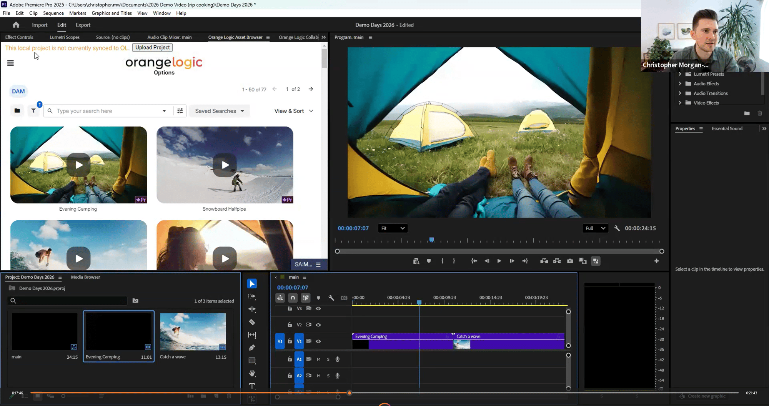Open the Saved Searches dropdown
769x406 pixels.
[220, 111]
